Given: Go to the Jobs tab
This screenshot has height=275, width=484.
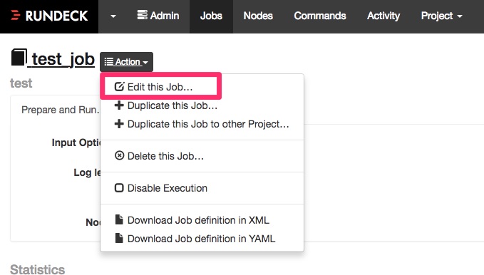Looking at the screenshot, I should [x=211, y=16].
